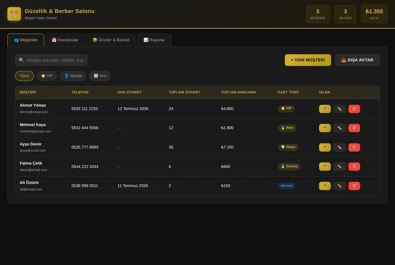
Task: Click the + YENİ MÜŞTERİ button
Action: click(x=308, y=60)
